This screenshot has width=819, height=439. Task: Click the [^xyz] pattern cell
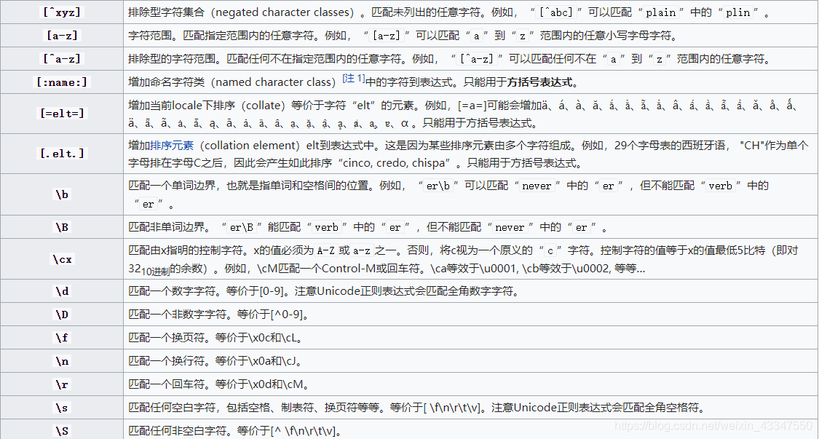[62, 12]
